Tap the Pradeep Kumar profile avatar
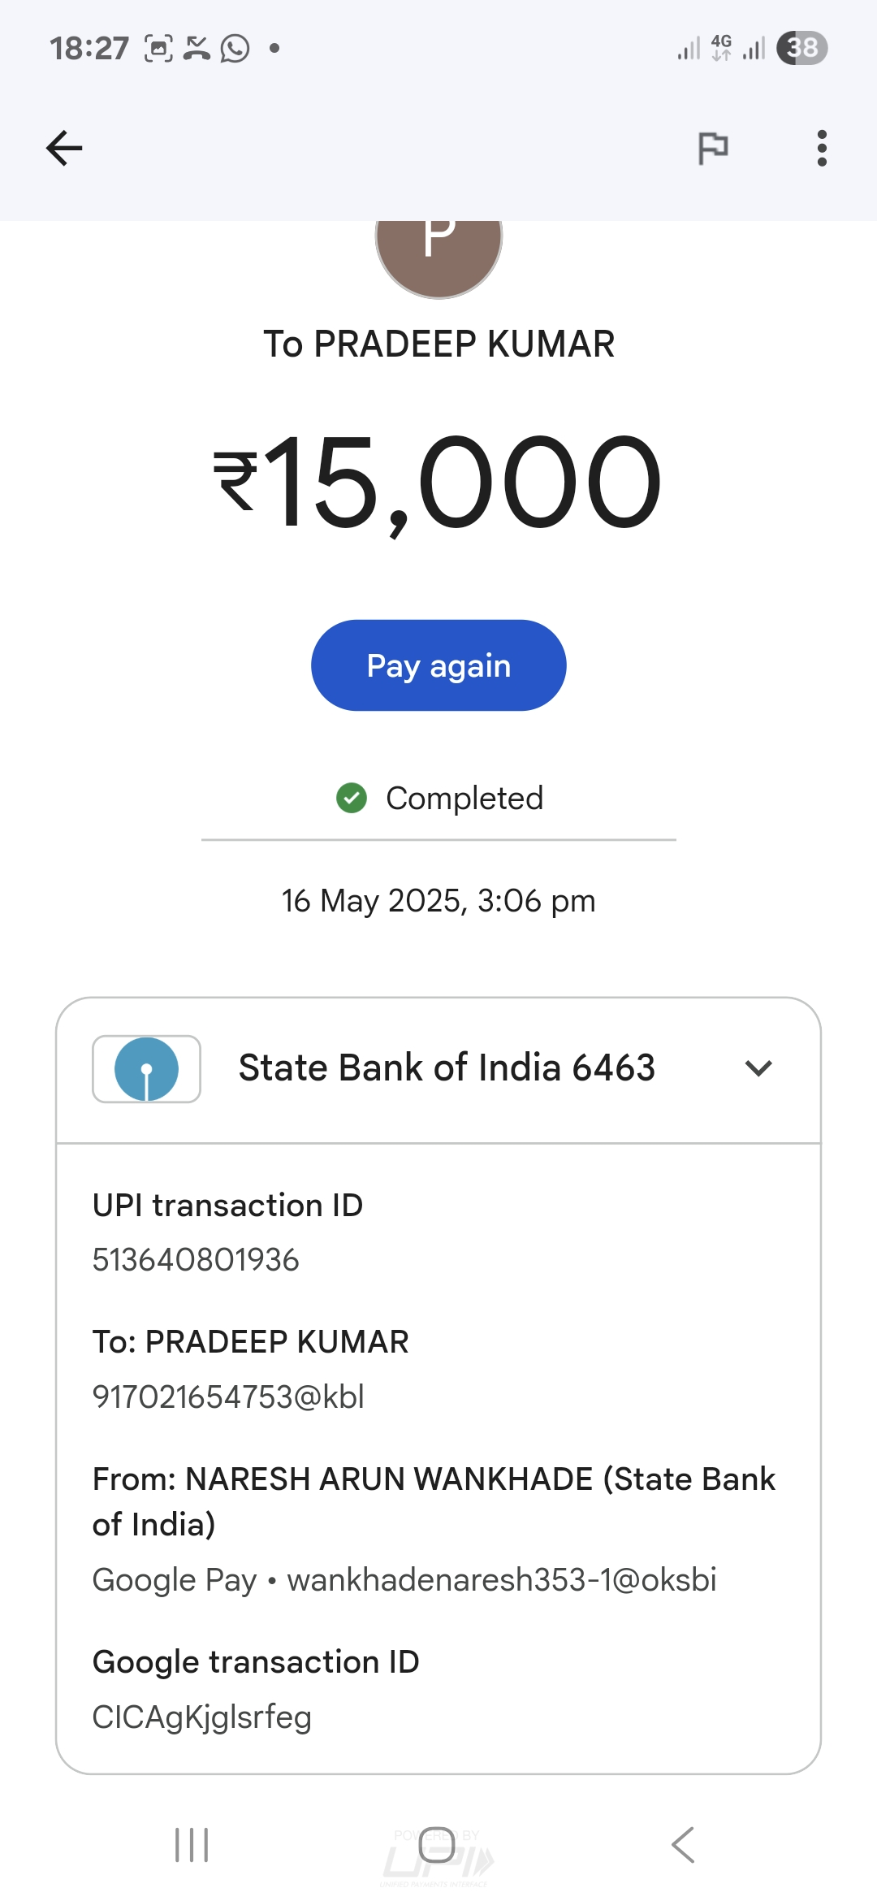877x1901 pixels. [x=438, y=248]
